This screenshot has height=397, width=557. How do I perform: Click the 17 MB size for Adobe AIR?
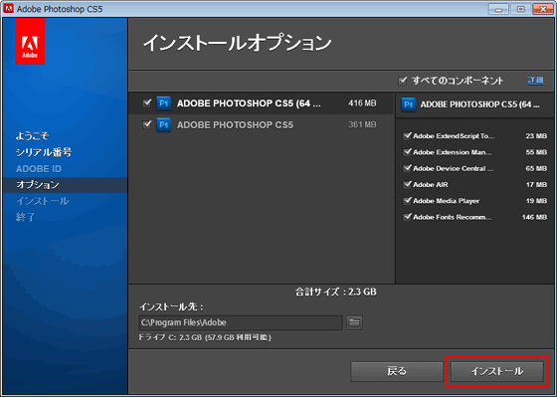click(536, 185)
